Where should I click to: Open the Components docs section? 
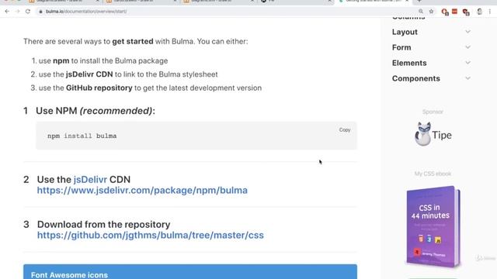[x=416, y=78]
